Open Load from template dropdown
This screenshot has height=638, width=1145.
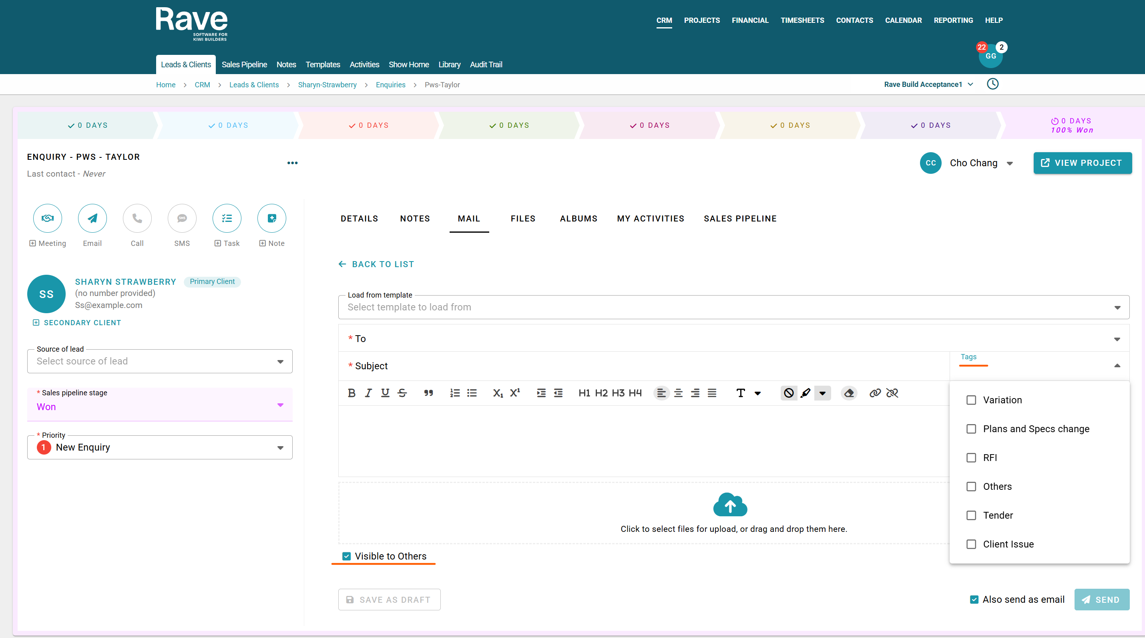(x=733, y=307)
